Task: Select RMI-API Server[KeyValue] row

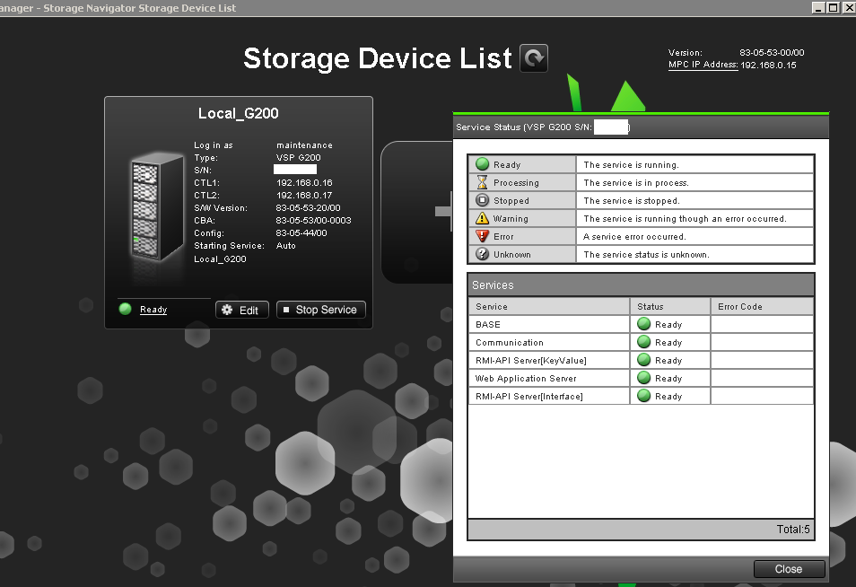Action: pyautogui.click(x=641, y=361)
